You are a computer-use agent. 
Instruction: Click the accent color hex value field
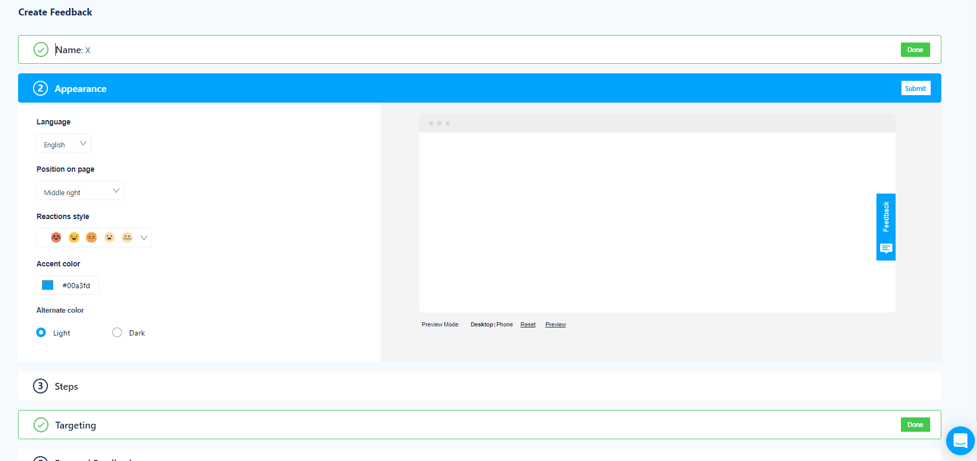[76, 286]
